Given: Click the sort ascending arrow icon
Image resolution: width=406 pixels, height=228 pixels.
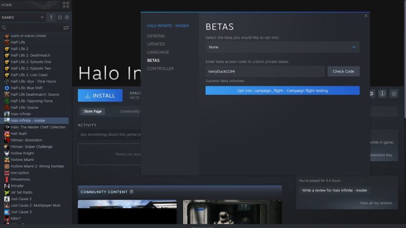Looking at the screenshot, I should coord(51,17).
